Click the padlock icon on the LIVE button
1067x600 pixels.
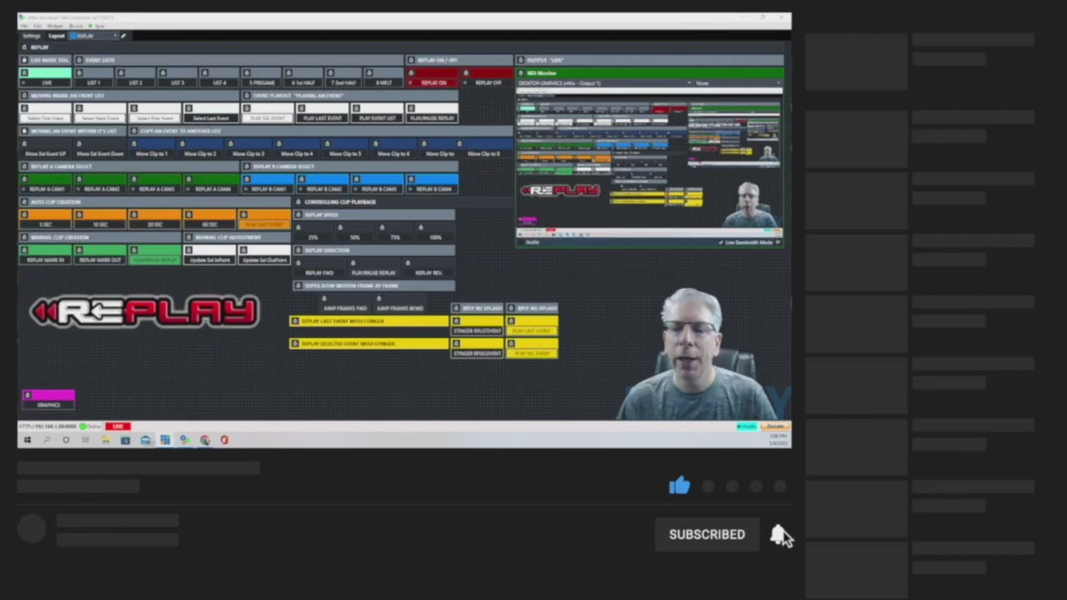(x=25, y=73)
